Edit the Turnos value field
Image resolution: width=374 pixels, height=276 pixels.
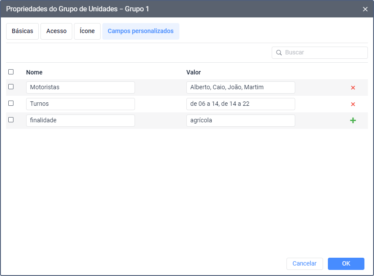(x=240, y=104)
